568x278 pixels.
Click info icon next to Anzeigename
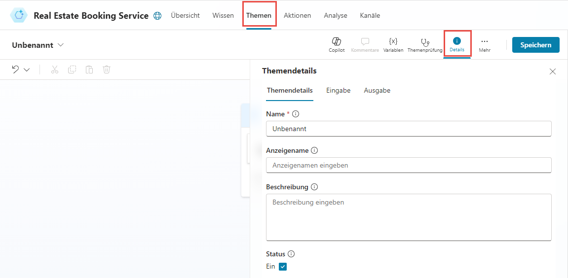click(314, 150)
